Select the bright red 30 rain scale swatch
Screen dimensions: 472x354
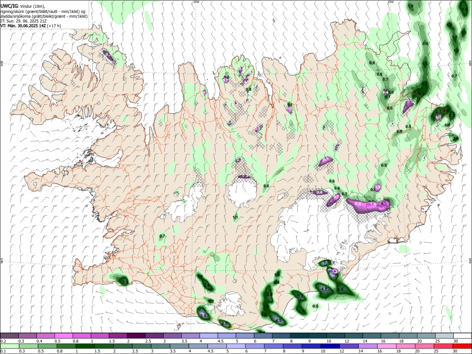click(462, 346)
